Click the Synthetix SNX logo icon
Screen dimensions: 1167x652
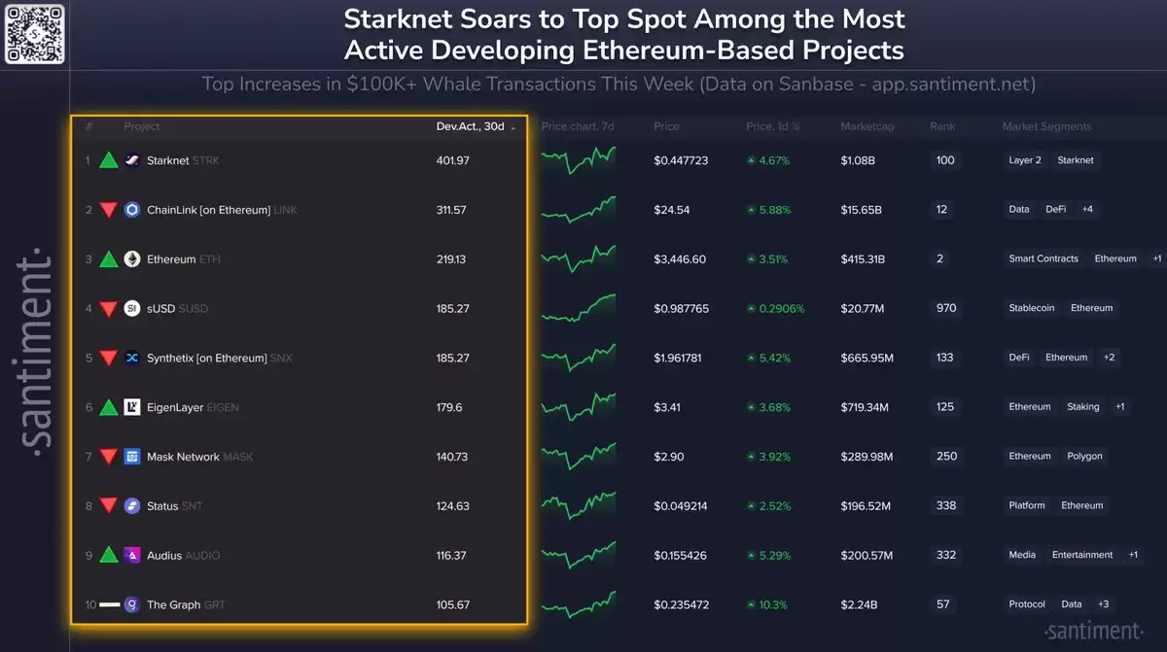coord(132,358)
